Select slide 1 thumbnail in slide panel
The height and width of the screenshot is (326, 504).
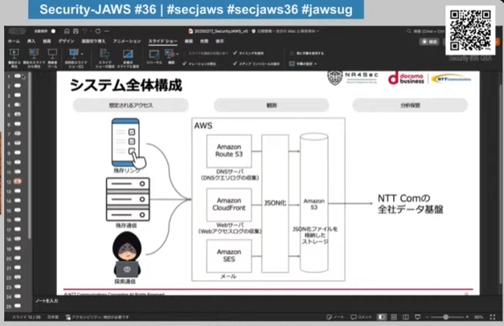point(18,76)
